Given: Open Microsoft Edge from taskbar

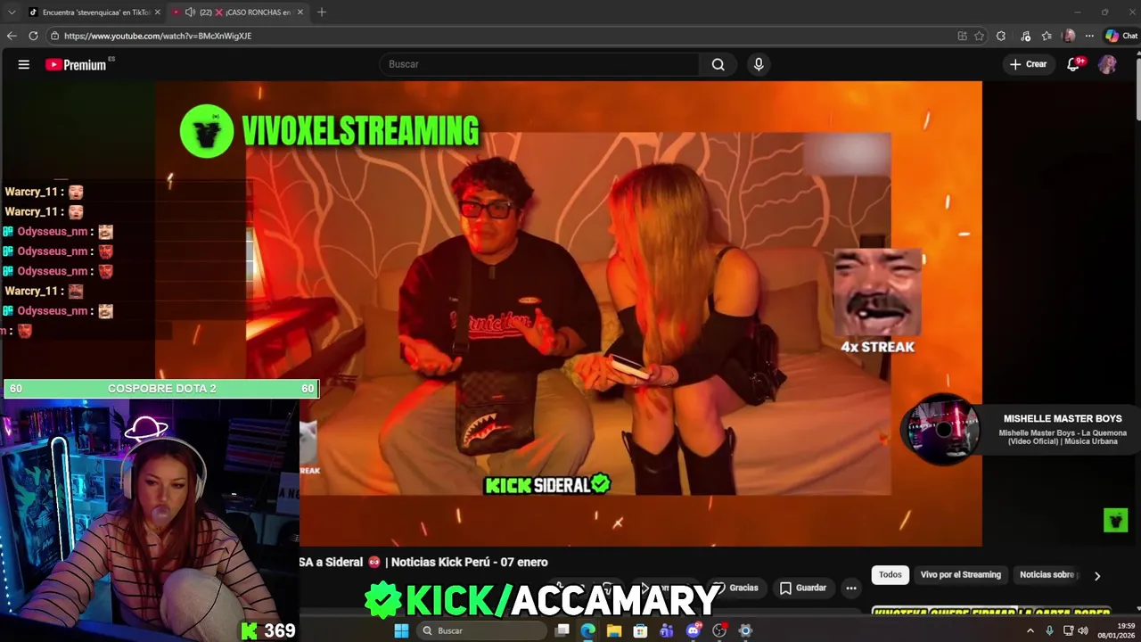Looking at the screenshot, I should click(588, 630).
